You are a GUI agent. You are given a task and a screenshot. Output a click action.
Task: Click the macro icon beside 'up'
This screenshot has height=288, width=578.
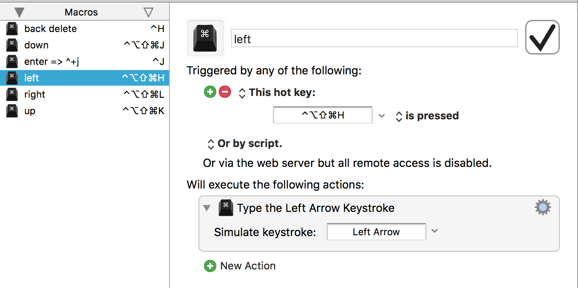click(x=10, y=111)
